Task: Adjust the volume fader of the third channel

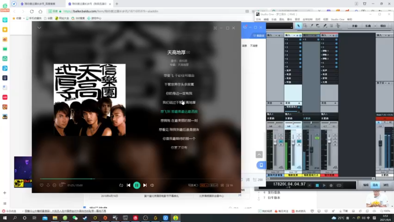Action: [x=312, y=149]
